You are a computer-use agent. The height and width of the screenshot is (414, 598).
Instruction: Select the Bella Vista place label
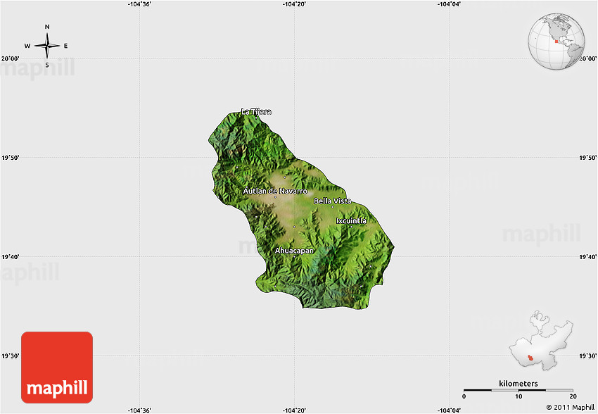[332, 201]
